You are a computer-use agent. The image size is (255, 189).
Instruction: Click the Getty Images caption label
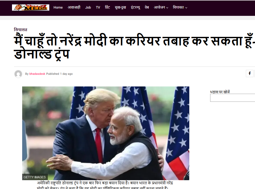(35, 177)
